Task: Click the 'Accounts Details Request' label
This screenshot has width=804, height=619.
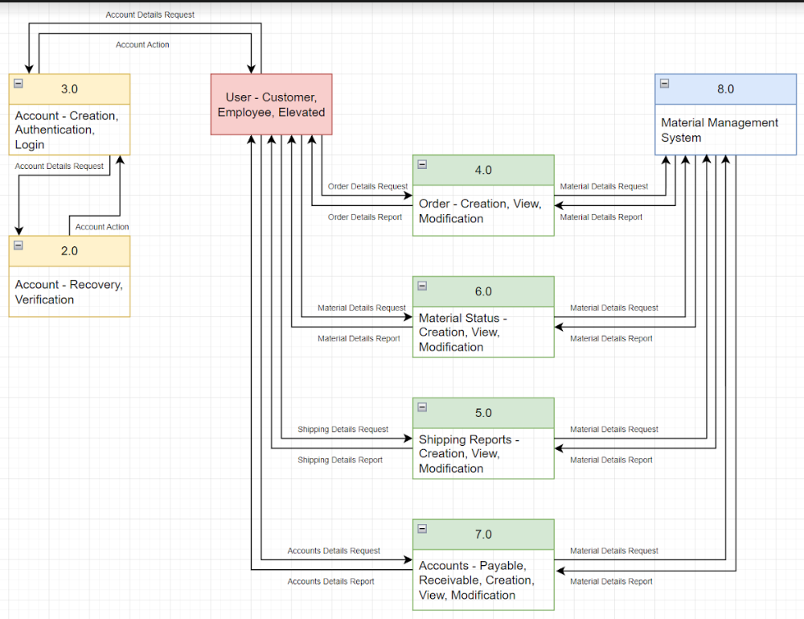Action: (333, 551)
